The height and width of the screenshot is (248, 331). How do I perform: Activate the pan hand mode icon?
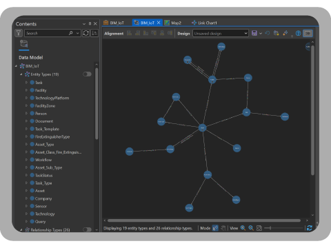[x=223, y=228]
